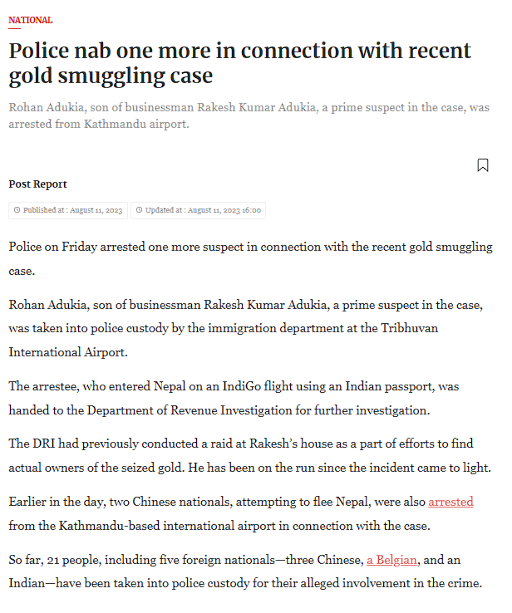
Task: Click the clock icon beside Published at
Action: coord(17,210)
